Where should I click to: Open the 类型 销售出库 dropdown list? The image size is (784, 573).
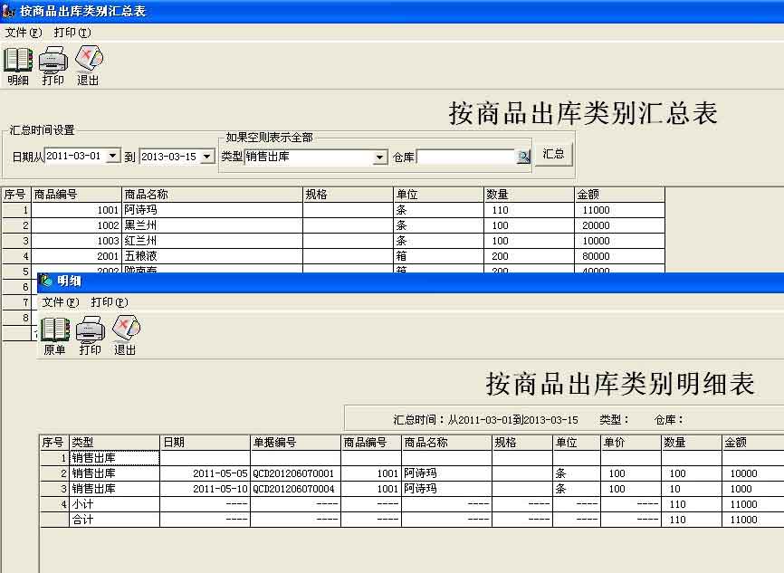[x=380, y=158]
